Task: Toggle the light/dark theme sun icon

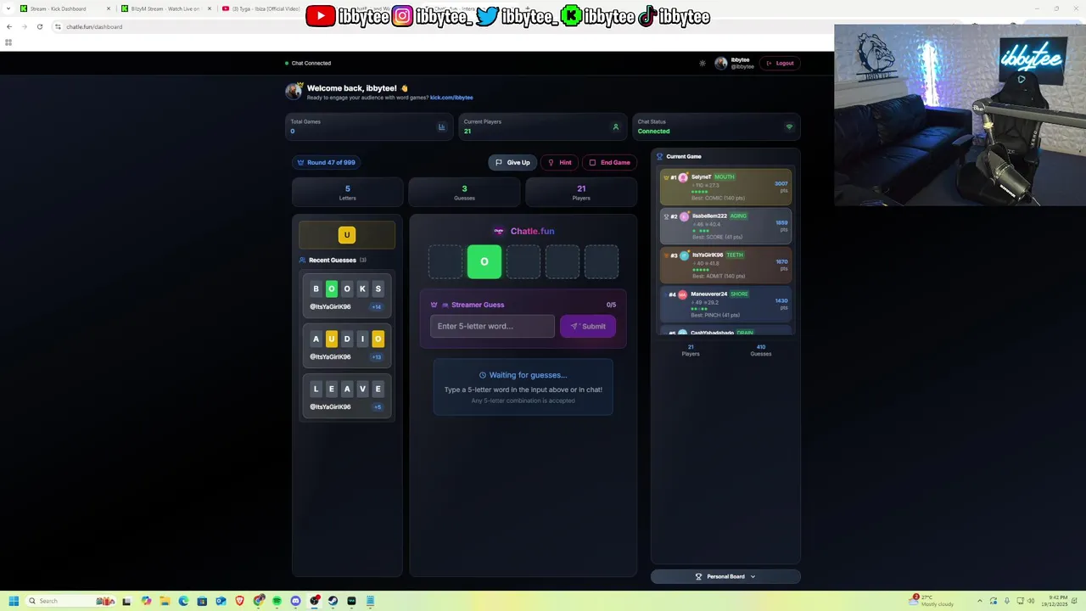Action: tap(703, 63)
